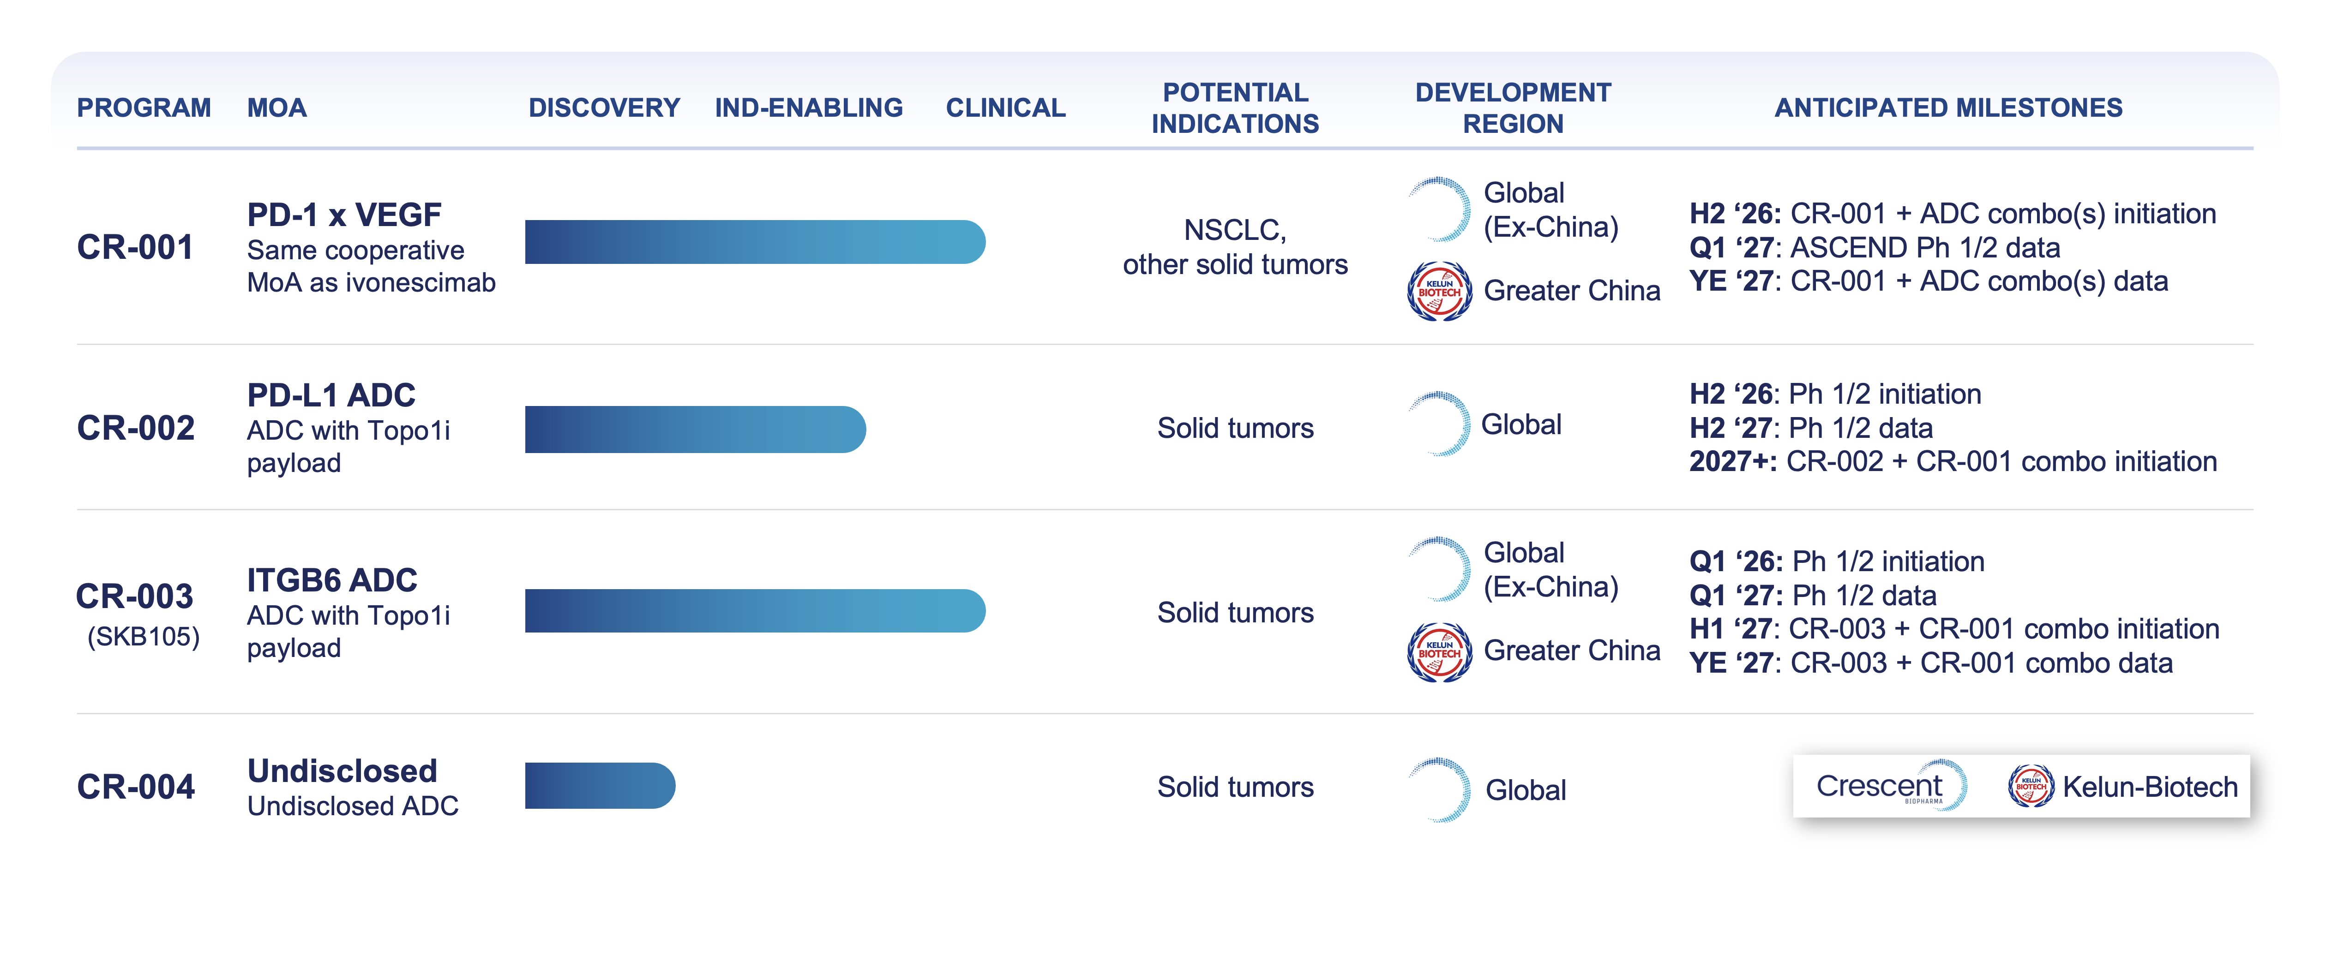
Task: Click the CR-001 development progress bar
Action: click(754, 242)
